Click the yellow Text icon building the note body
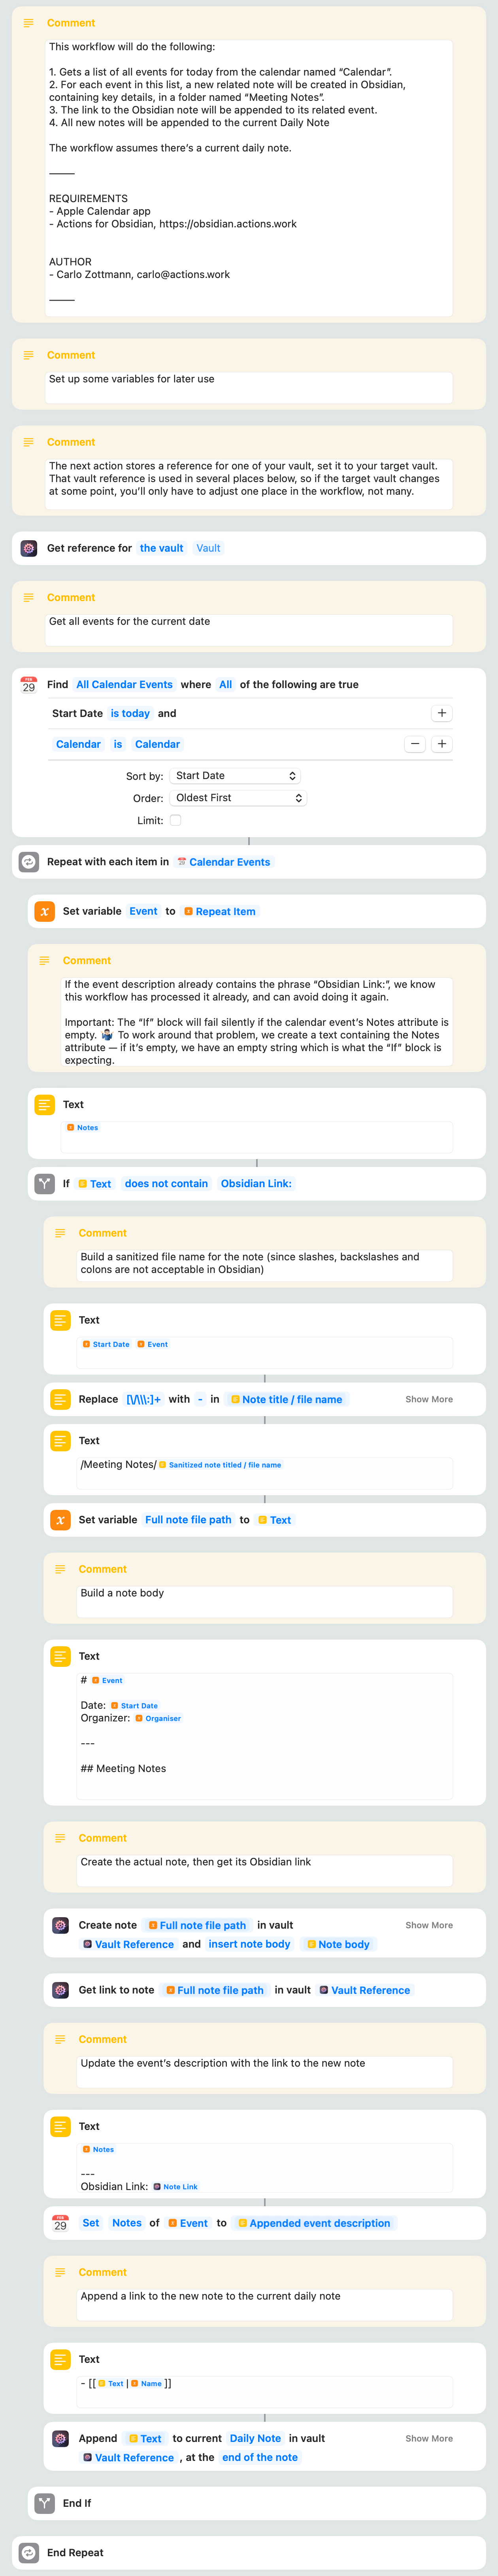The width and height of the screenshot is (498, 2576). [60, 1656]
